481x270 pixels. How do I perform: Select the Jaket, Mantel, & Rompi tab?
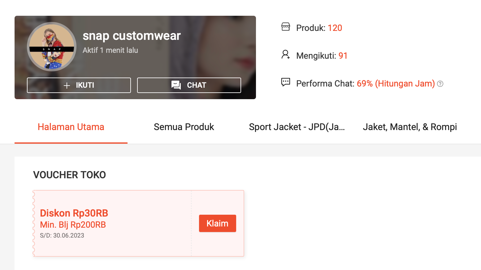409,127
